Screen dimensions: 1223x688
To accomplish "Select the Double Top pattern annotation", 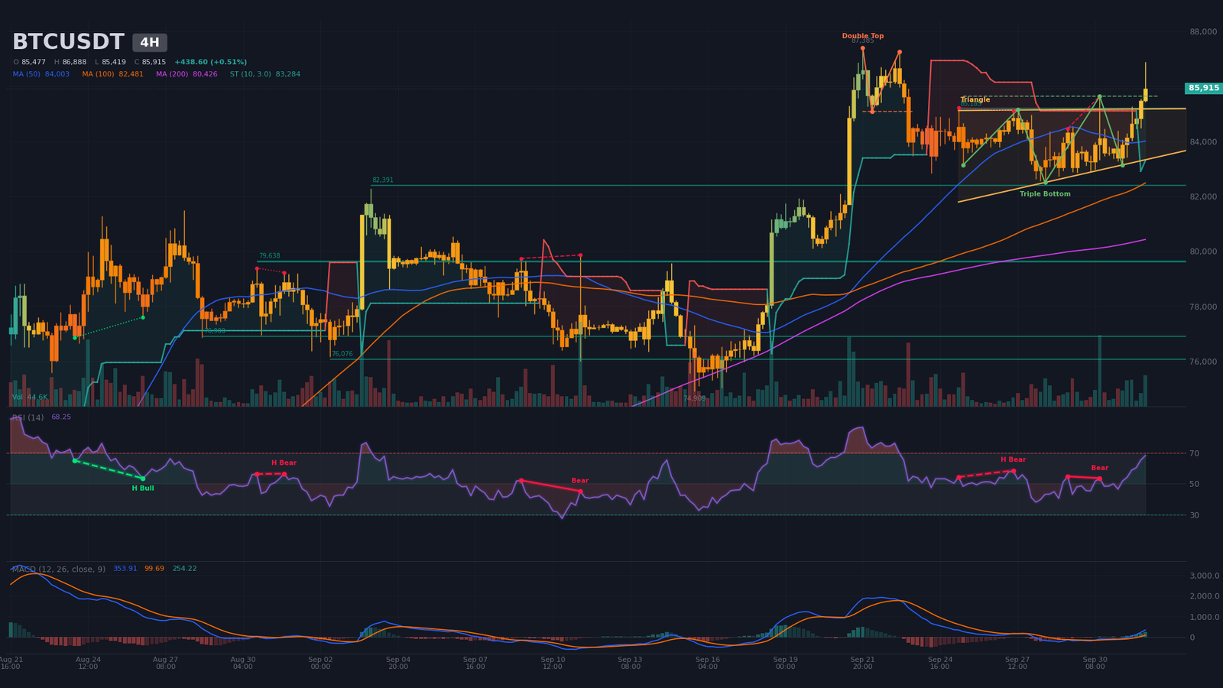I will point(863,36).
